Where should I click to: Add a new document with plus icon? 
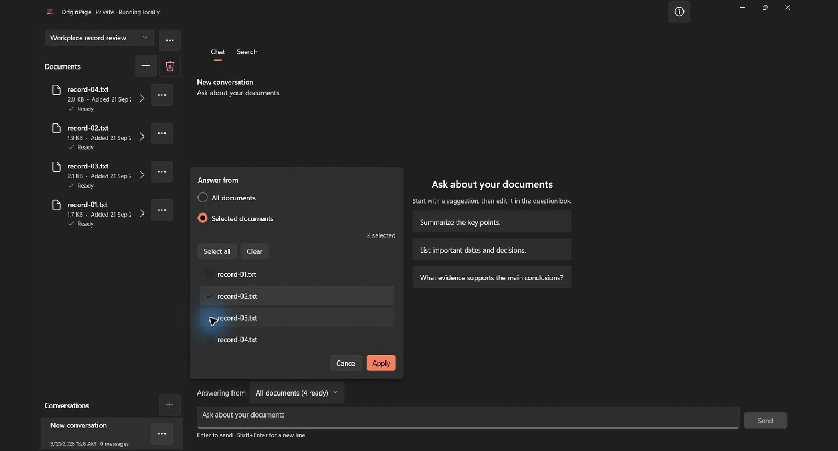pyautogui.click(x=146, y=66)
